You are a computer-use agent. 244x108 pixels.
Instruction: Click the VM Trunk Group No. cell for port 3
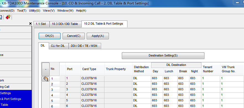[x=232, y=89]
